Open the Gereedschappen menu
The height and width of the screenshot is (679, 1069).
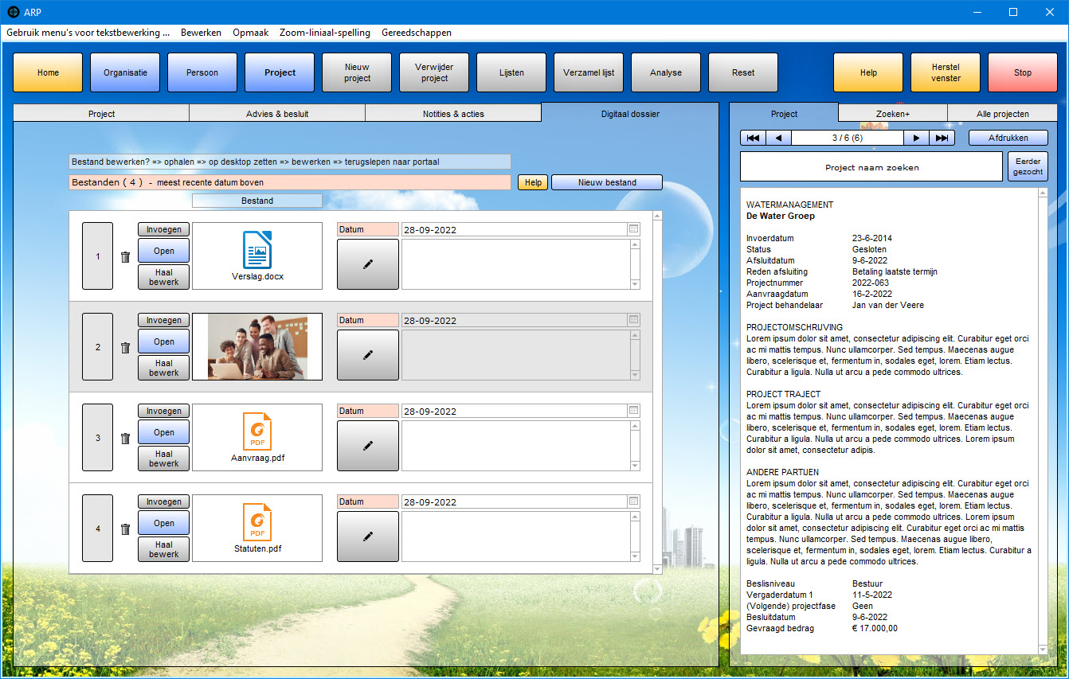[417, 33]
